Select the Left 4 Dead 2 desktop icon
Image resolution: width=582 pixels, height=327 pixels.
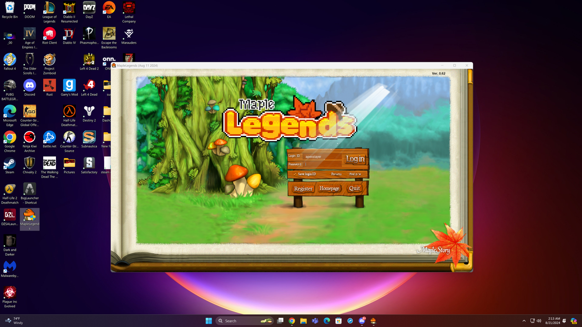coord(89,62)
